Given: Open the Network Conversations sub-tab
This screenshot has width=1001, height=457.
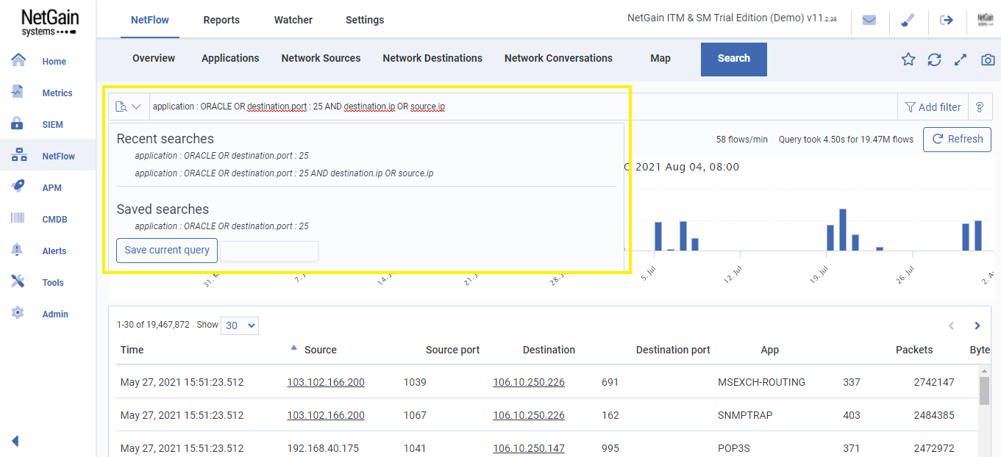Looking at the screenshot, I should [x=558, y=58].
